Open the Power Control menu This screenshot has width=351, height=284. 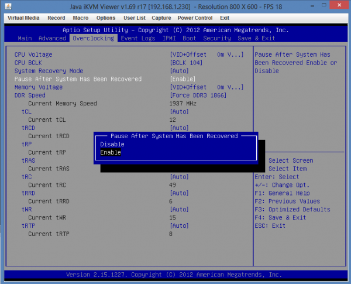click(195, 18)
